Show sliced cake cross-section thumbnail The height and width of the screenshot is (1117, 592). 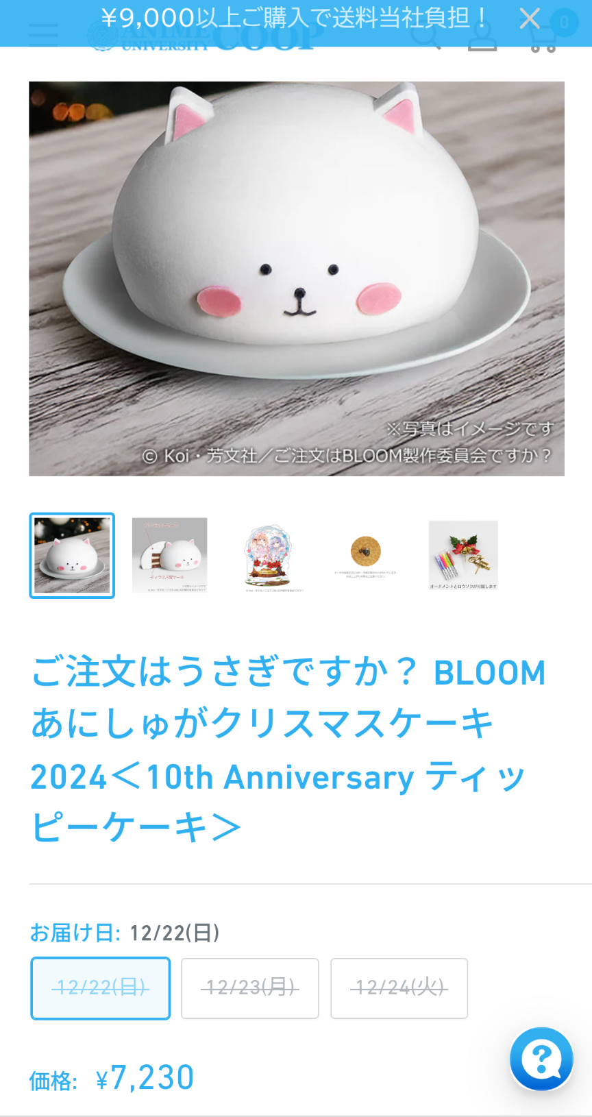coord(170,555)
